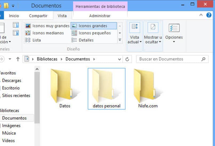Viewport: 215px width, 146px height.
Task: Select the Nisfe.com folder
Action: click(x=148, y=89)
